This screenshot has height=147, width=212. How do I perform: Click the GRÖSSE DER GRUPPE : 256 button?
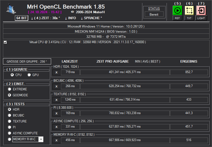click(x=27, y=61)
